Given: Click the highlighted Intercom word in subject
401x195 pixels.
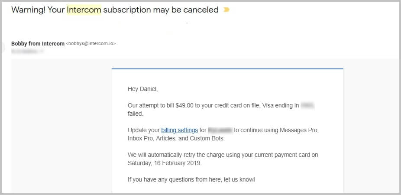Looking at the screenshot, I should [84, 10].
